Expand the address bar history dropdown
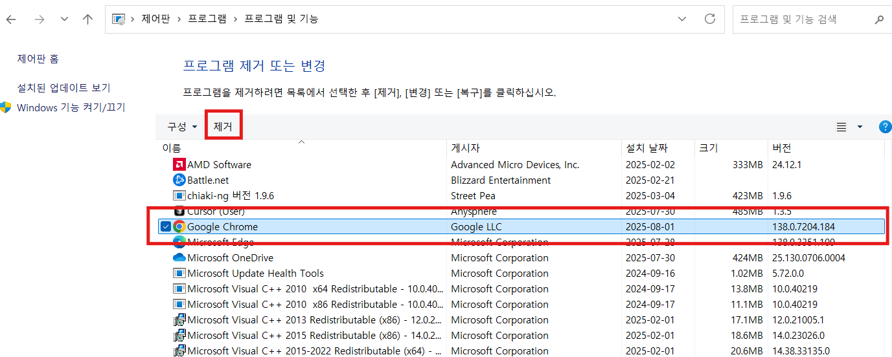This screenshot has height=357, width=892. [682, 19]
